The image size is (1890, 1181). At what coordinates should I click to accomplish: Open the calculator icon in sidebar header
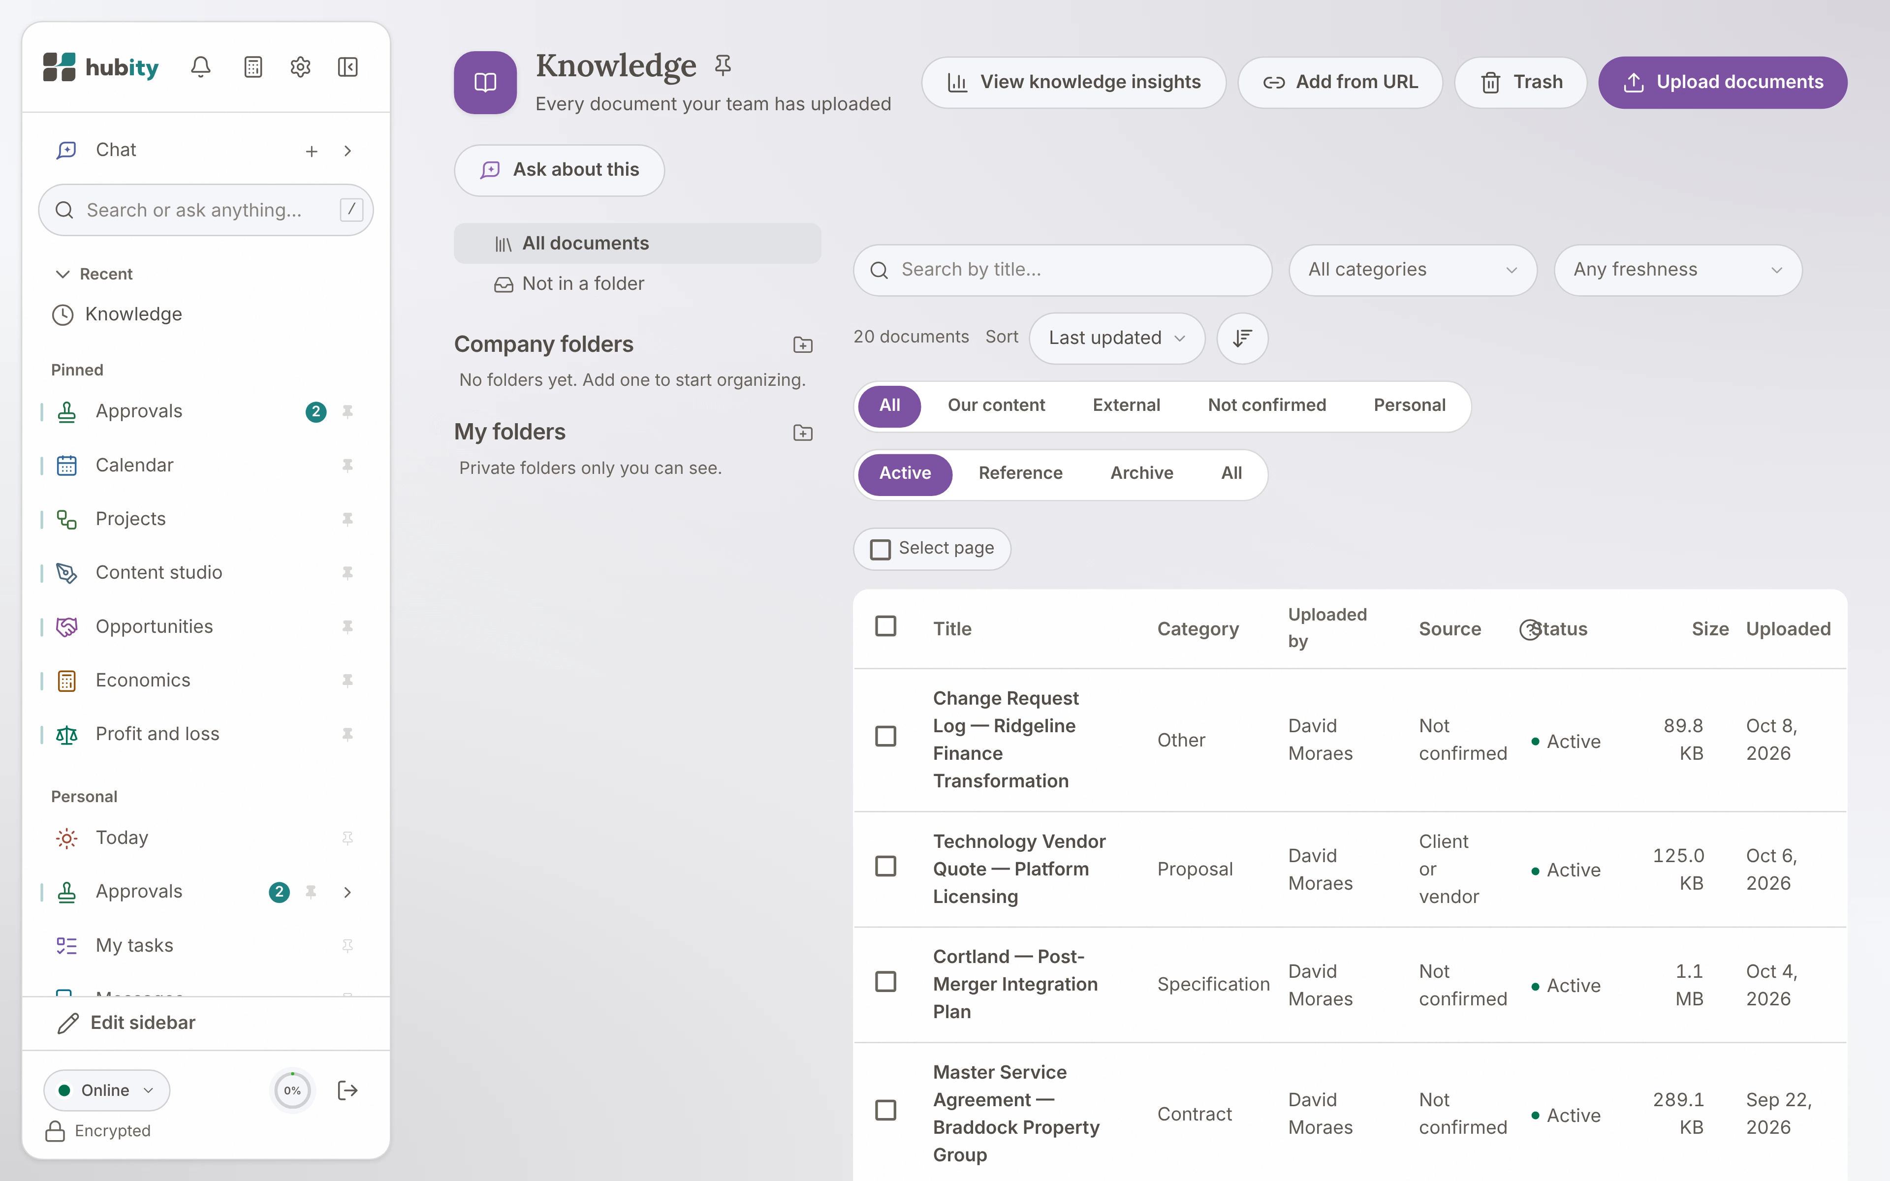coord(253,67)
